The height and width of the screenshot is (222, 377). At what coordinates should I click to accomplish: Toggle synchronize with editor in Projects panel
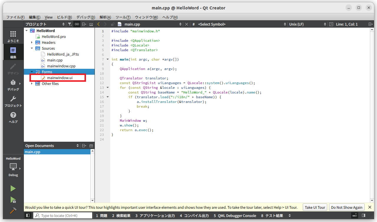[77, 24]
